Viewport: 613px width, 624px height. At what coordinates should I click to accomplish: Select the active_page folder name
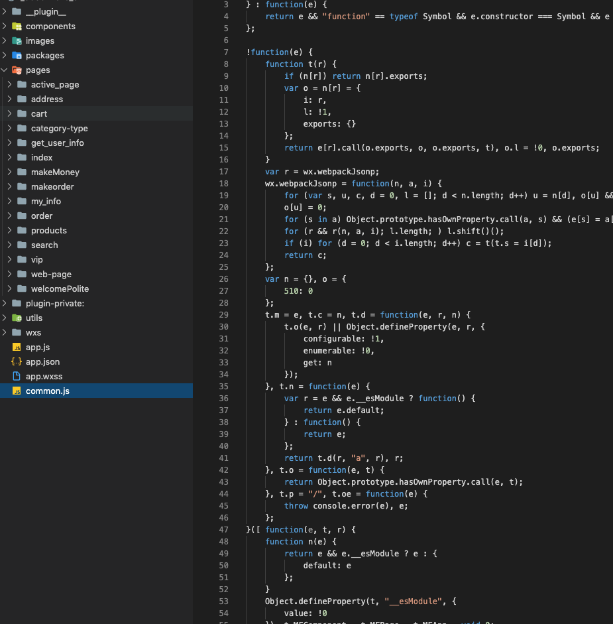[x=55, y=85]
